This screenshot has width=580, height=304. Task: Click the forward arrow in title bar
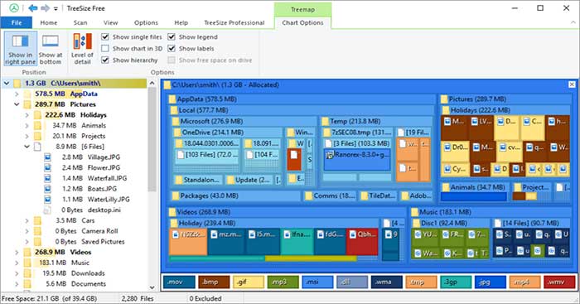coord(45,8)
